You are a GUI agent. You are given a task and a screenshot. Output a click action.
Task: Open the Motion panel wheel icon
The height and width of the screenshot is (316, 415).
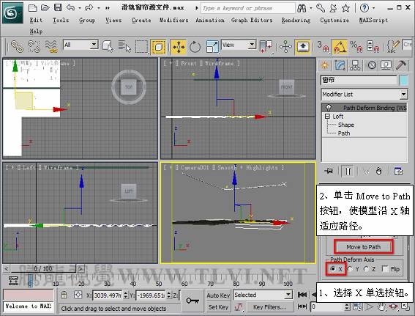[x=372, y=65]
